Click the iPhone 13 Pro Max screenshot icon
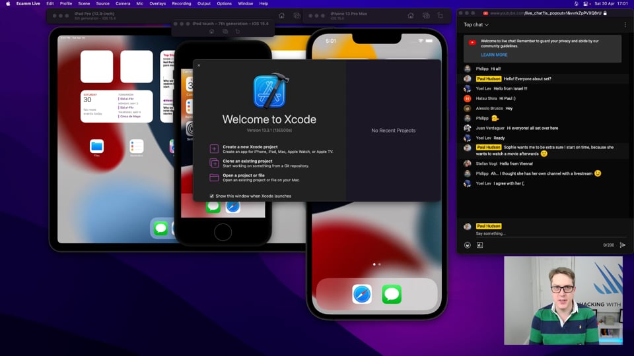This screenshot has height=356, width=634. pos(426,16)
